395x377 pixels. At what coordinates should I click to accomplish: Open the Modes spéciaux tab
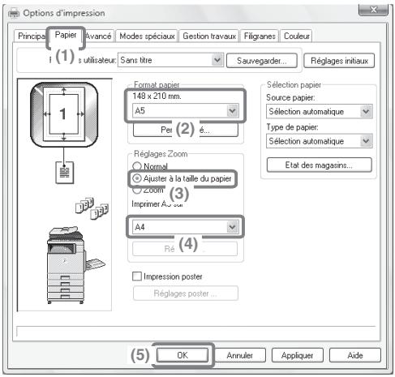point(147,36)
